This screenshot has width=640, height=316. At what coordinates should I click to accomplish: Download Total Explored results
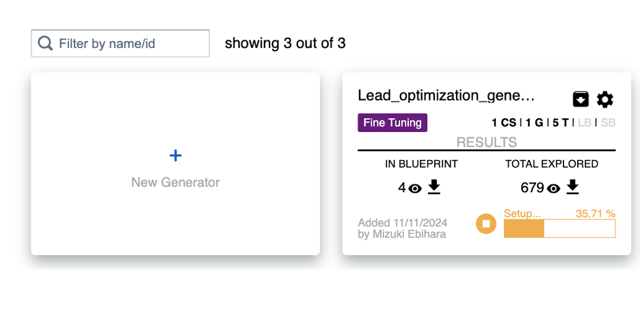(x=573, y=187)
